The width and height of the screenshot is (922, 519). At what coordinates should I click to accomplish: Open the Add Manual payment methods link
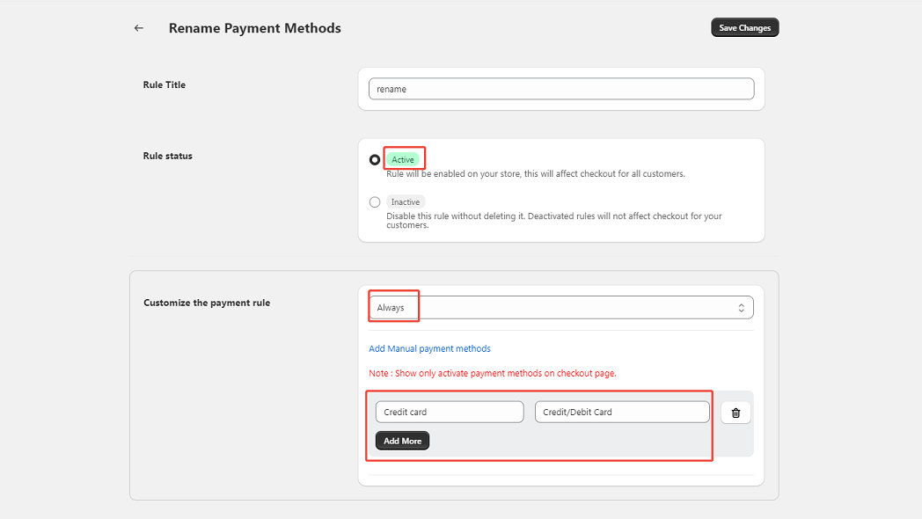click(429, 349)
